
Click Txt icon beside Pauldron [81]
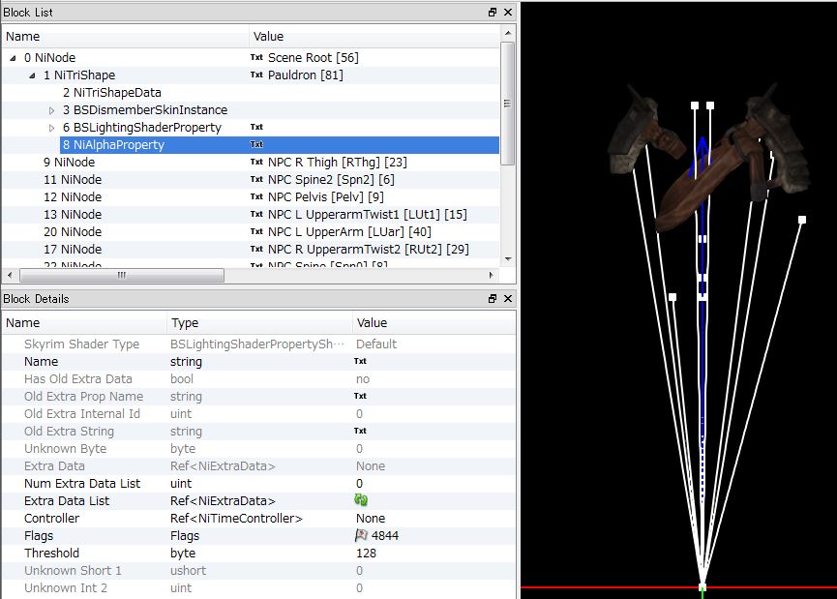[256, 75]
